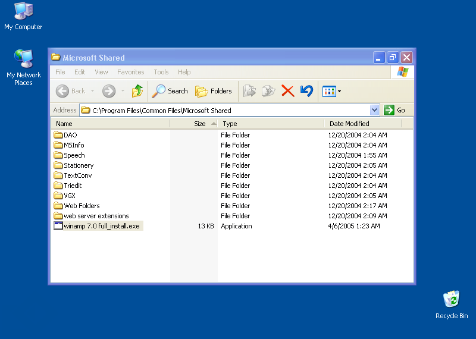476x339 pixels.
Task: Open the Edit menu
Action: coord(80,72)
